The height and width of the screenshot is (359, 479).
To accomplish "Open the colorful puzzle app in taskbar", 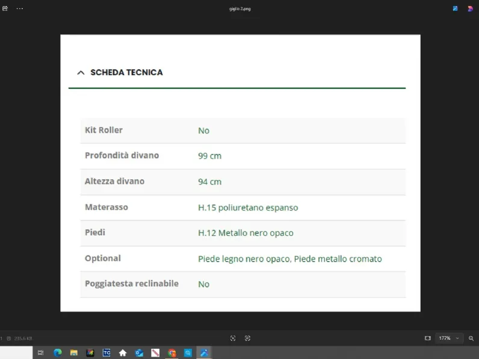I will click(90, 353).
